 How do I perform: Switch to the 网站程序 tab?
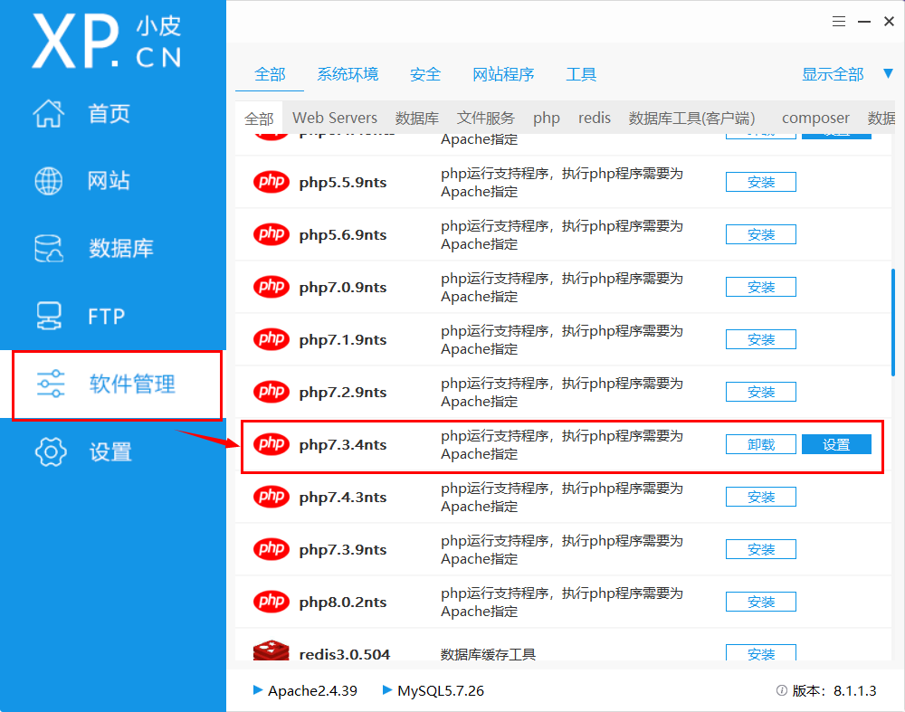tap(503, 74)
